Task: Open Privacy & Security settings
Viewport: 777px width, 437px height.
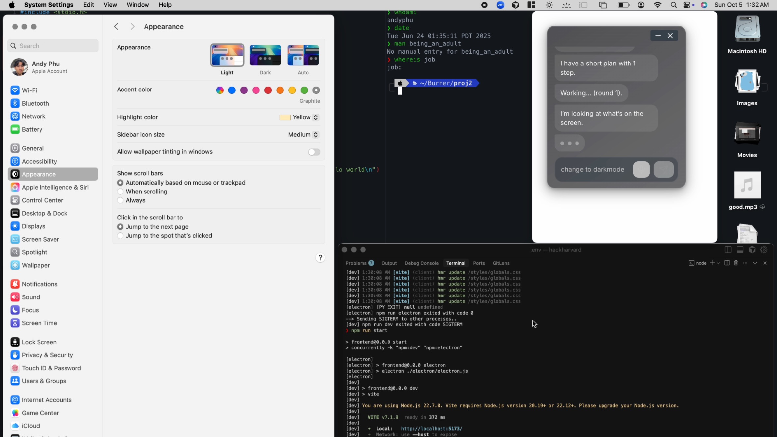Action: (47, 355)
